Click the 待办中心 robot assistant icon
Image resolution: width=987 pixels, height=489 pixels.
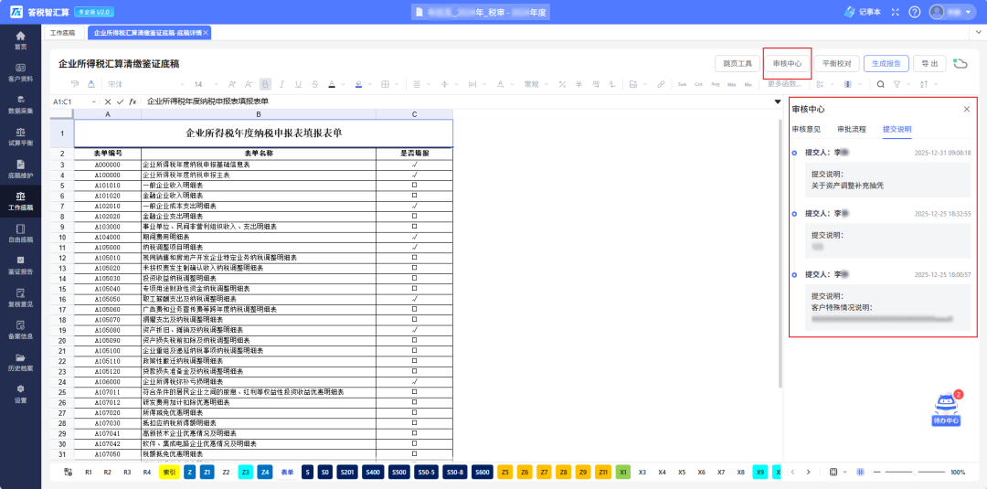point(946,409)
